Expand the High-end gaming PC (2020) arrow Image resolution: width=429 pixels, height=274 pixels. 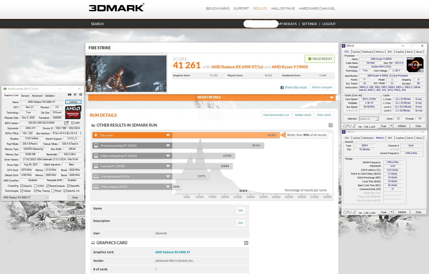168,156
